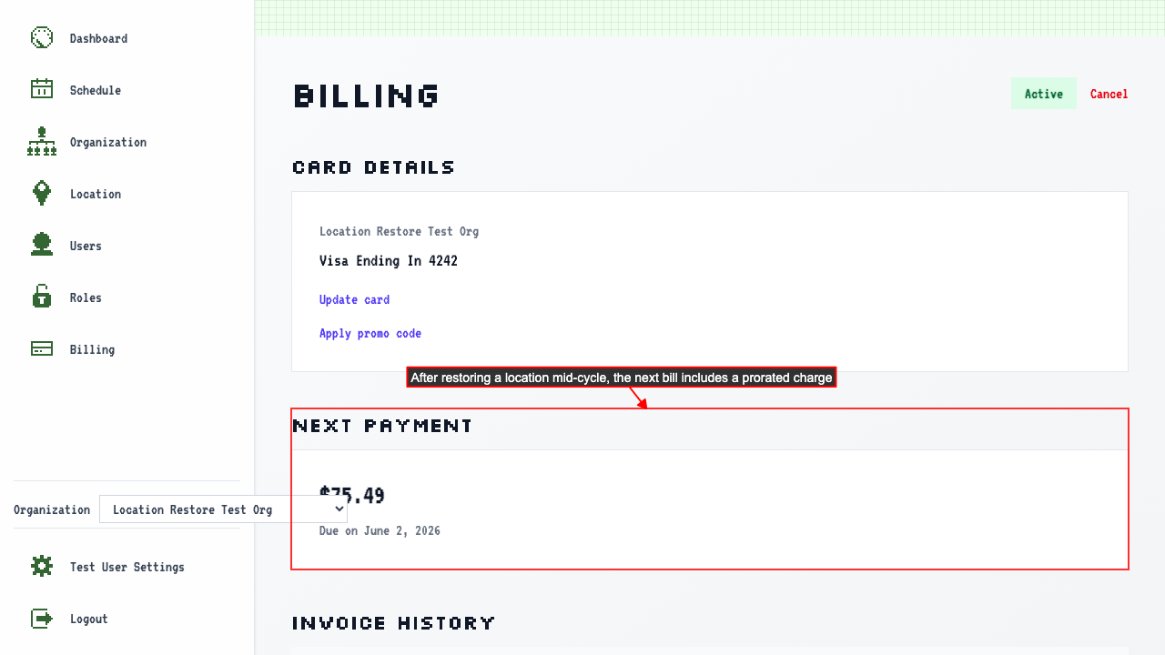Image resolution: width=1165 pixels, height=655 pixels.
Task: Click the Next Payment heading
Action: tap(382, 426)
